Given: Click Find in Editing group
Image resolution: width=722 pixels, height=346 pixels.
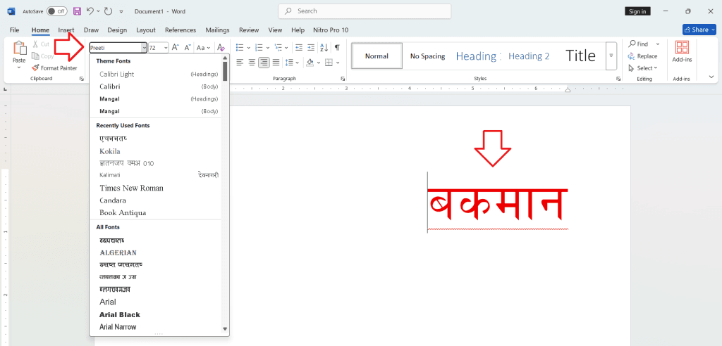Looking at the screenshot, I should pyautogui.click(x=639, y=44).
